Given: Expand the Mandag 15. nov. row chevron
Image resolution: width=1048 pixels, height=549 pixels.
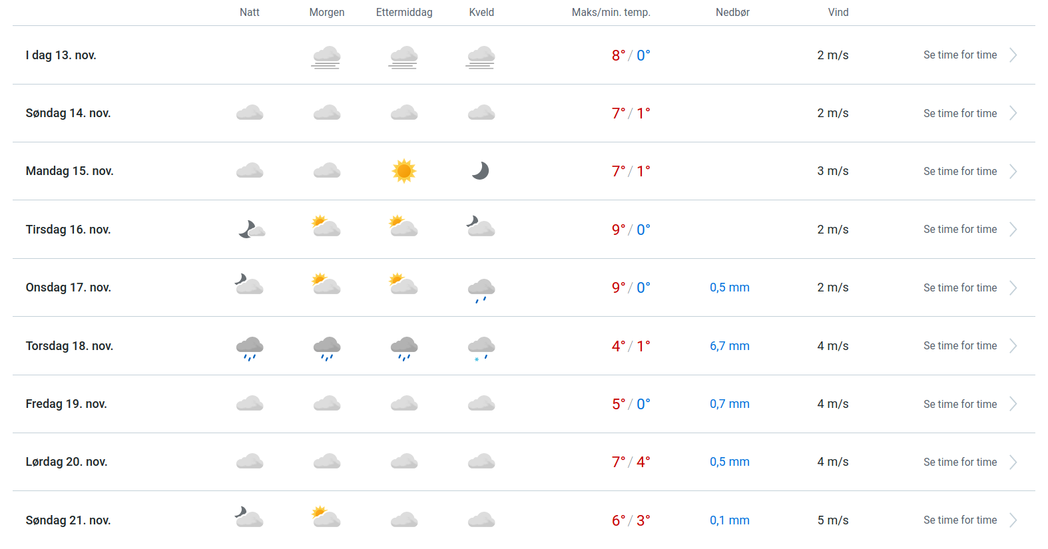Looking at the screenshot, I should tap(1013, 172).
